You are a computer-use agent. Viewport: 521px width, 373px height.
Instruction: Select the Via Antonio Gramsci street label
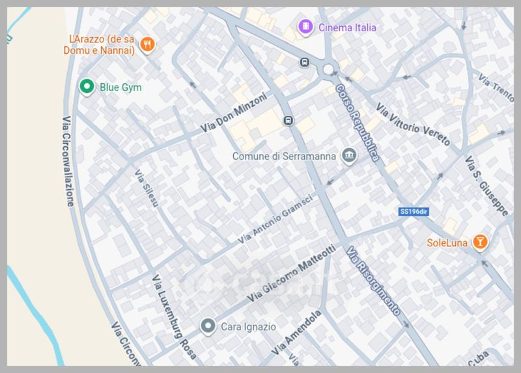click(x=275, y=219)
